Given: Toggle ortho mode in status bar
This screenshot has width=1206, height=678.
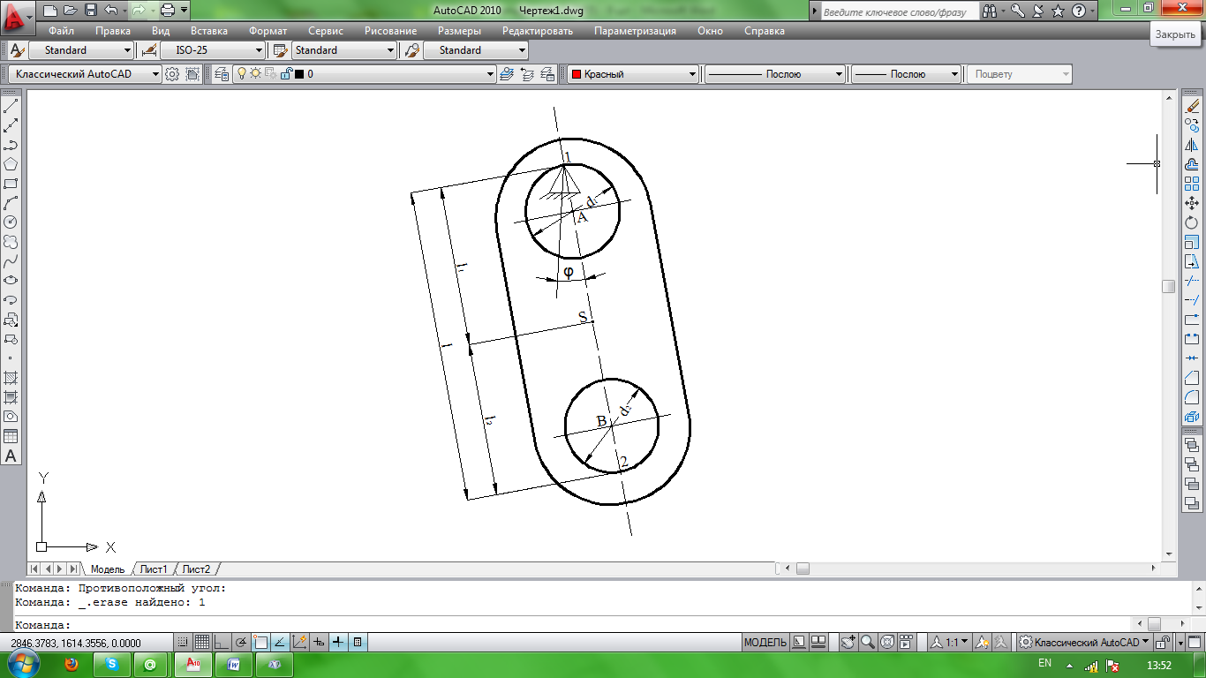Looking at the screenshot, I should (x=222, y=643).
